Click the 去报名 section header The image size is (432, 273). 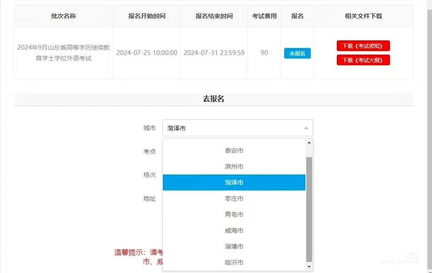[x=213, y=99]
